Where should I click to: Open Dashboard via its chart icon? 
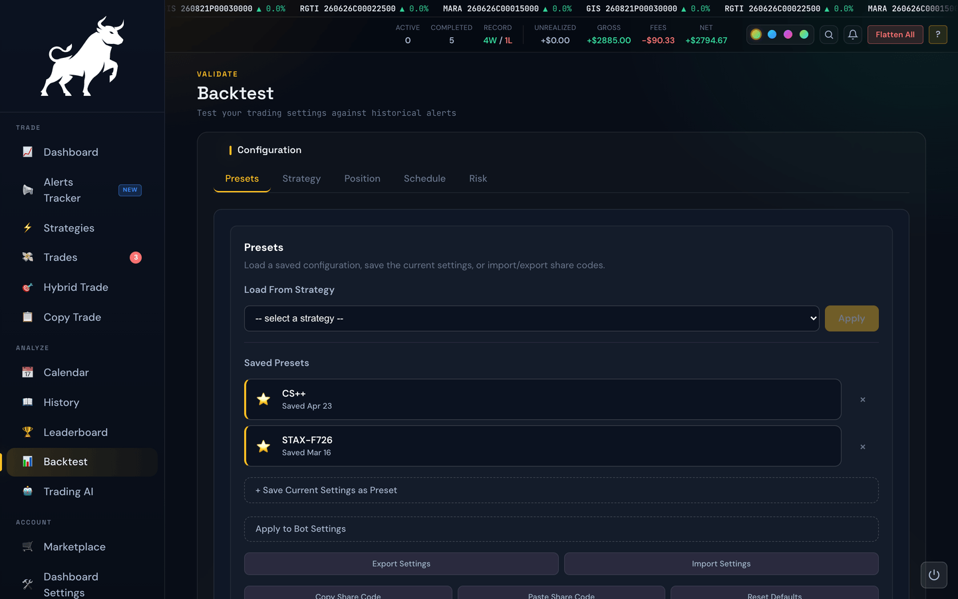pyautogui.click(x=27, y=152)
